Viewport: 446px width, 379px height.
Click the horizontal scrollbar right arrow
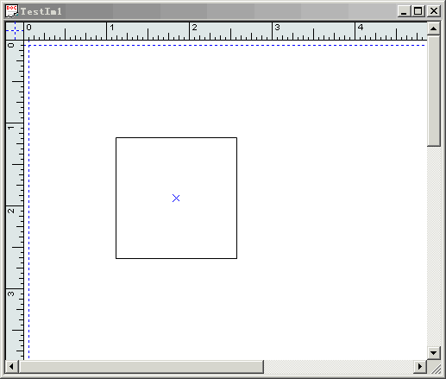pos(420,366)
